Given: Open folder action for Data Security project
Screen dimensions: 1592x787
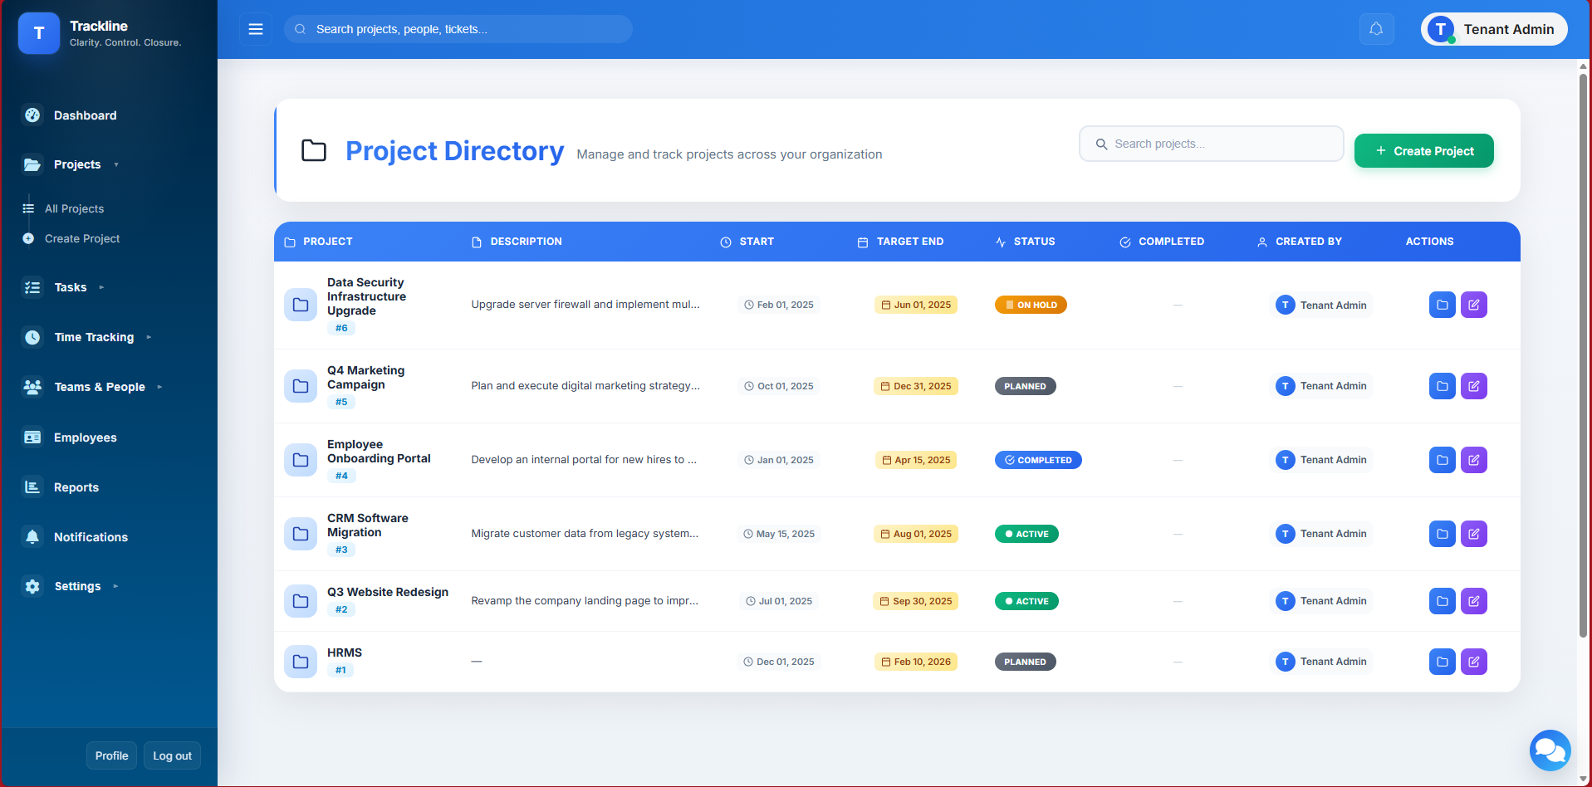Looking at the screenshot, I should [1442, 305].
